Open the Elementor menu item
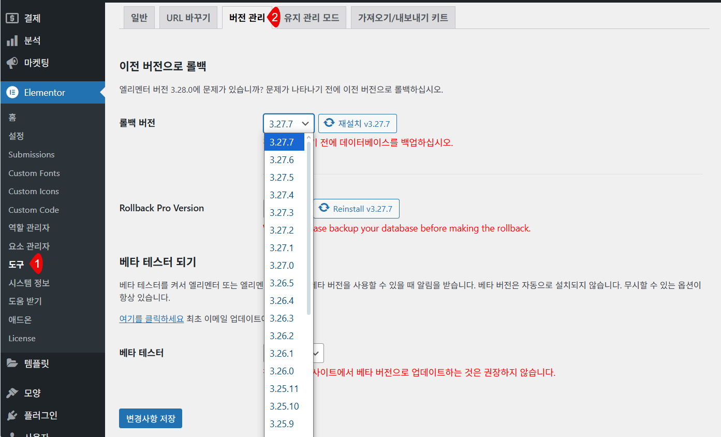Viewport: 721px width, 437px height. coord(52,93)
